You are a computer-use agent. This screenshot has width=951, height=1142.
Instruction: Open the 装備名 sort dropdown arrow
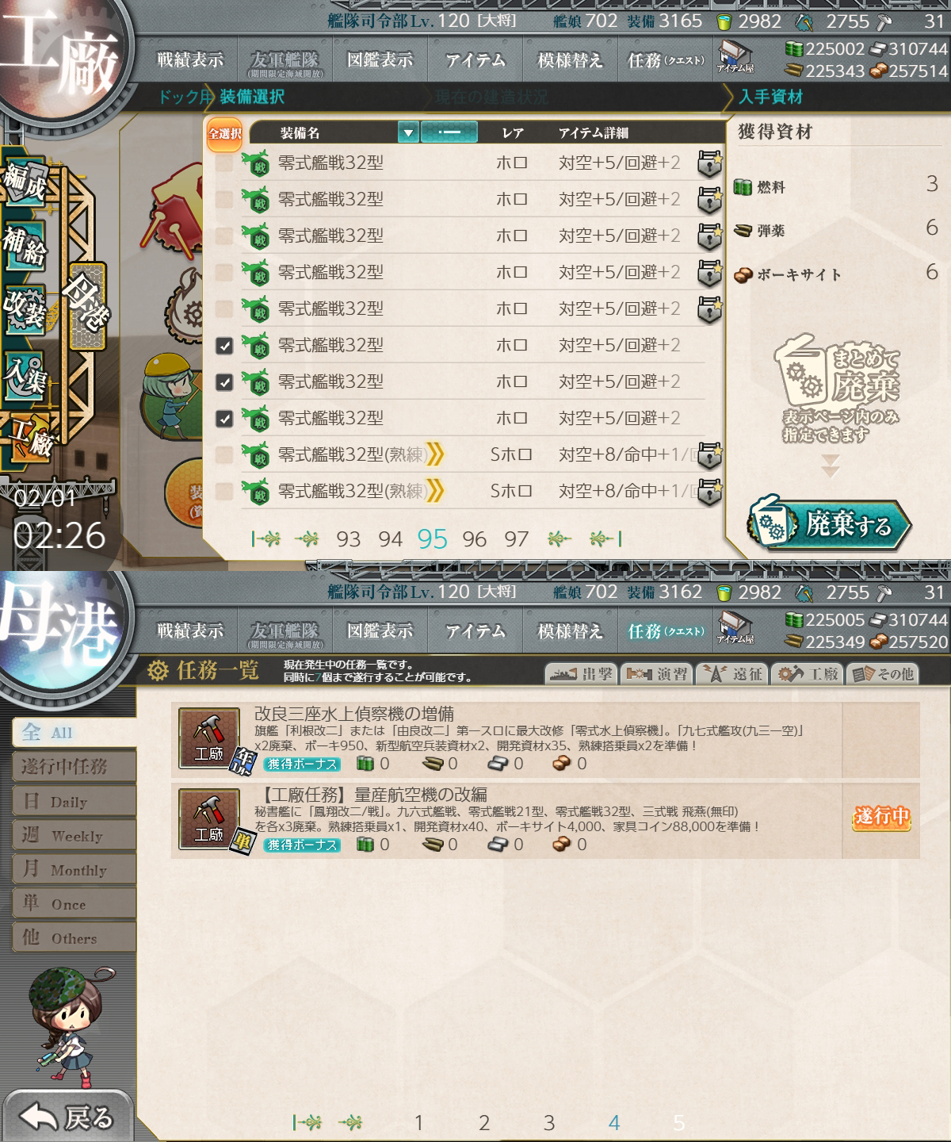coord(407,132)
